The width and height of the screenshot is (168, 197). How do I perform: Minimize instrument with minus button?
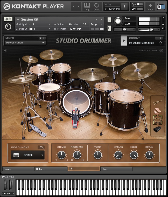coord(163,21)
